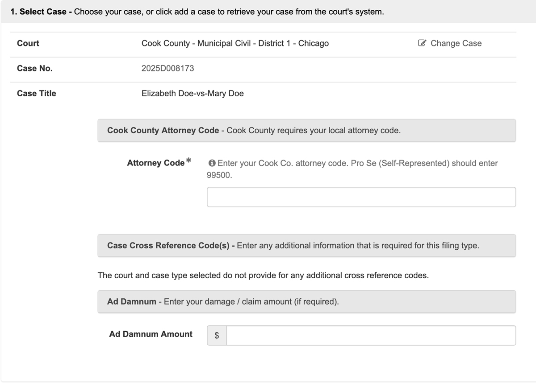
Task: Expand the Cook County Attorney Code section header
Action: 306,130
